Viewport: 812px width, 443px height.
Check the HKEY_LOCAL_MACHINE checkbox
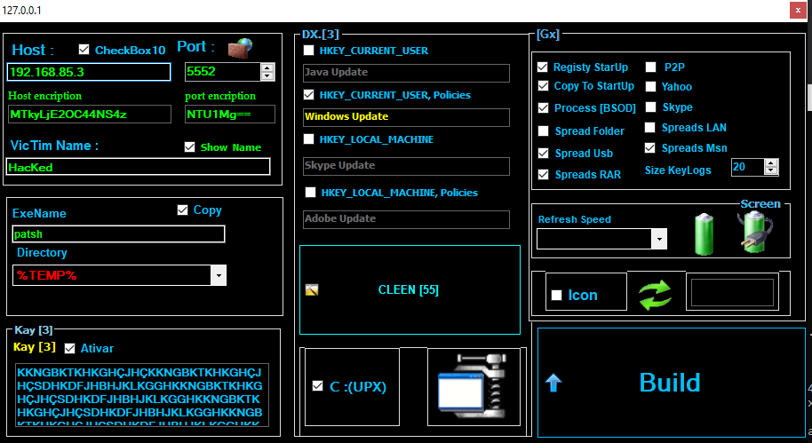(x=309, y=139)
